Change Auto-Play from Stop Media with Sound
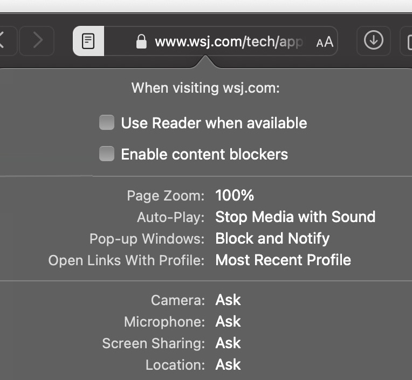The width and height of the screenshot is (412, 380). point(295,217)
